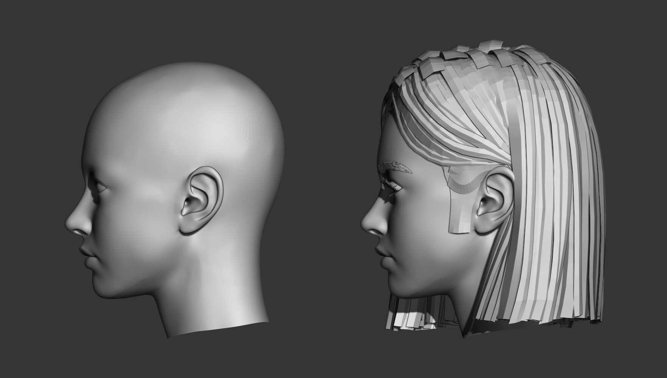
Task: Click the ear of the bald head
Action: [x=201, y=201]
